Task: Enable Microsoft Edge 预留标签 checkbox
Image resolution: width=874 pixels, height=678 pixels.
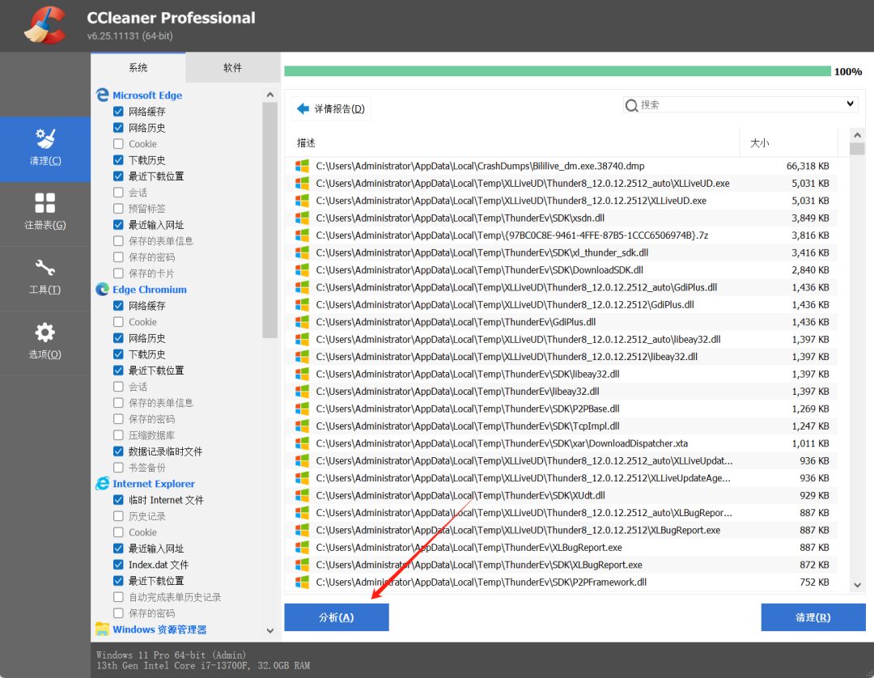Action: coord(118,209)
